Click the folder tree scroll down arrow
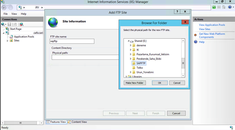Image resolution: width=235 pixels, height=130 pixels. tap(183, 75)
